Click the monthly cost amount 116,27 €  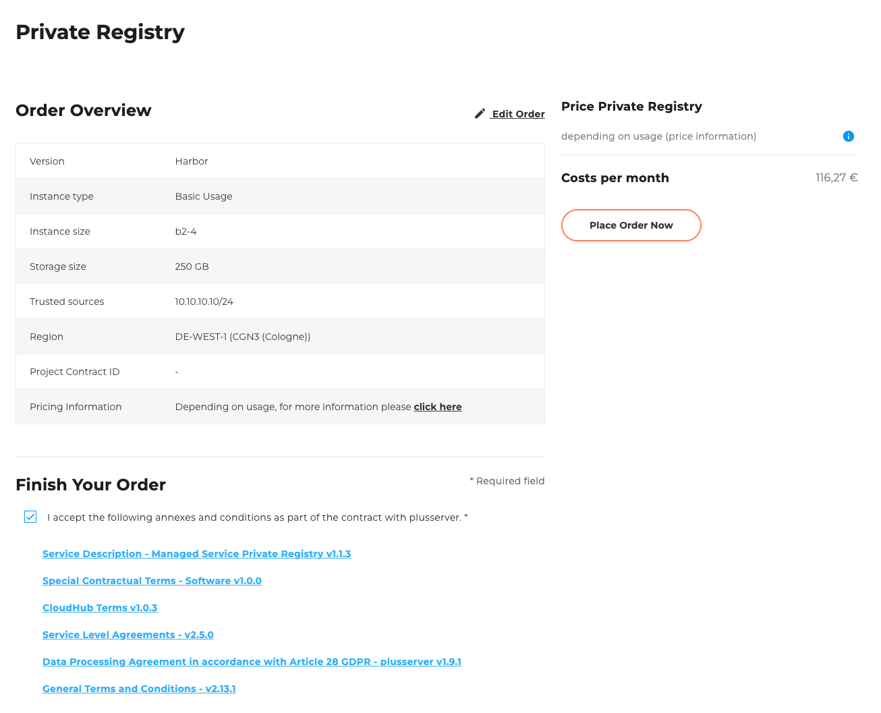coord(836,177)
